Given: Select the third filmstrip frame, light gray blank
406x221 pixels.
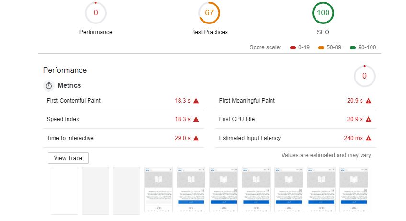Looking at the screenshot, I should pos(126,191).
